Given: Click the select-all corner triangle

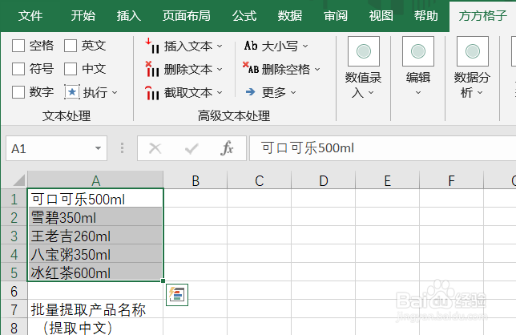Looking at the screenshot, I should click(x=18, y=180).
